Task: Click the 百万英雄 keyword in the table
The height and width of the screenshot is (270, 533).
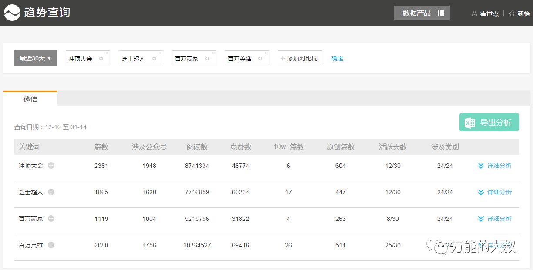Action: click(31, 245)
